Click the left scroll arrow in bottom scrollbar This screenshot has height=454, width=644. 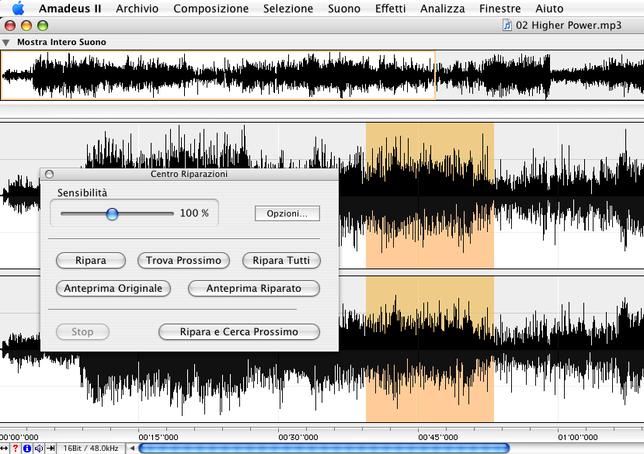[132, 449]
